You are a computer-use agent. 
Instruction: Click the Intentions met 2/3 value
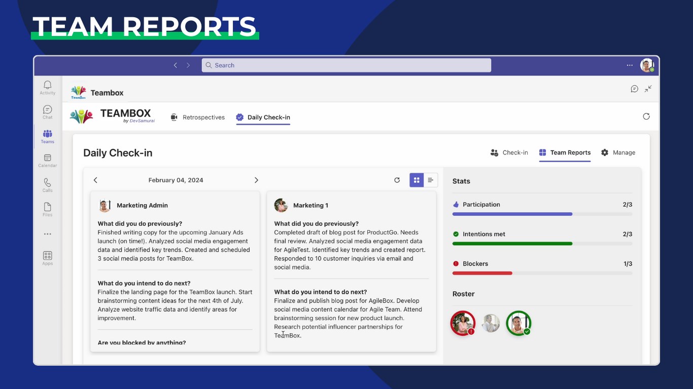tap(628, 234)
